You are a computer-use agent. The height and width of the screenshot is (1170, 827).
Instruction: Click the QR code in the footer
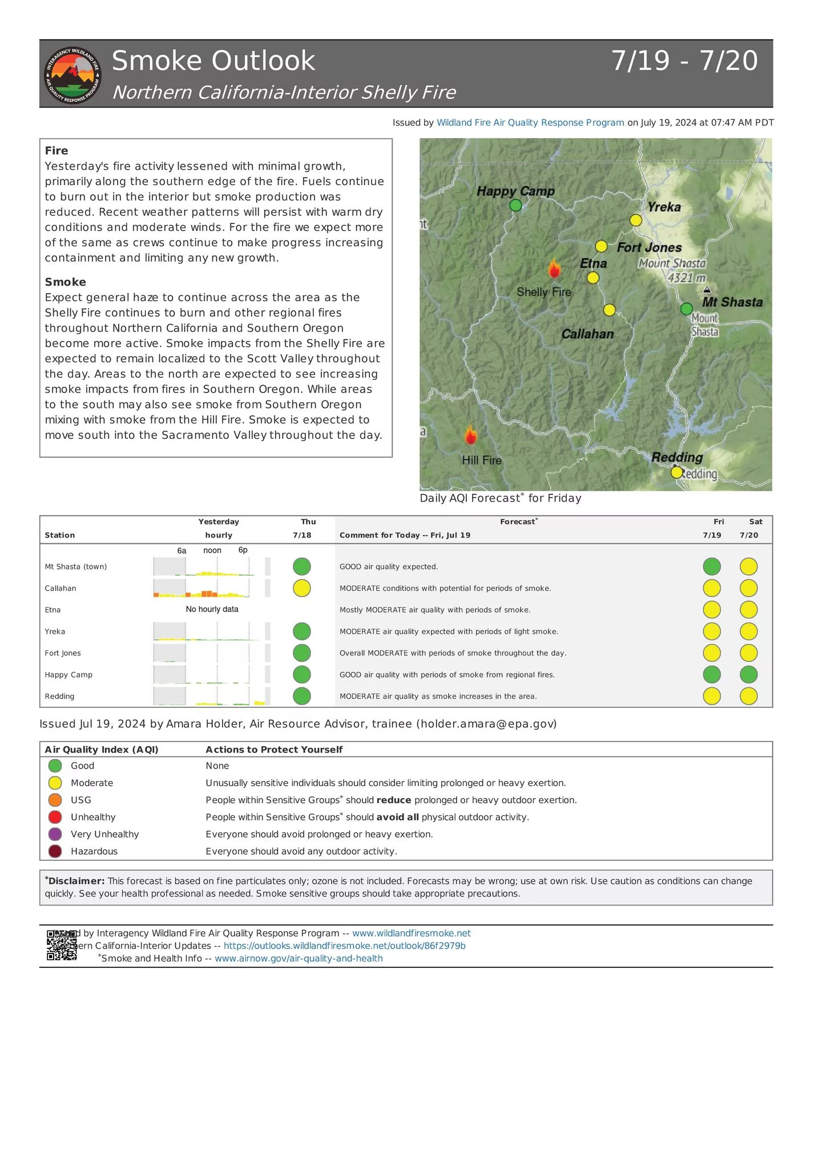(62, 945)
